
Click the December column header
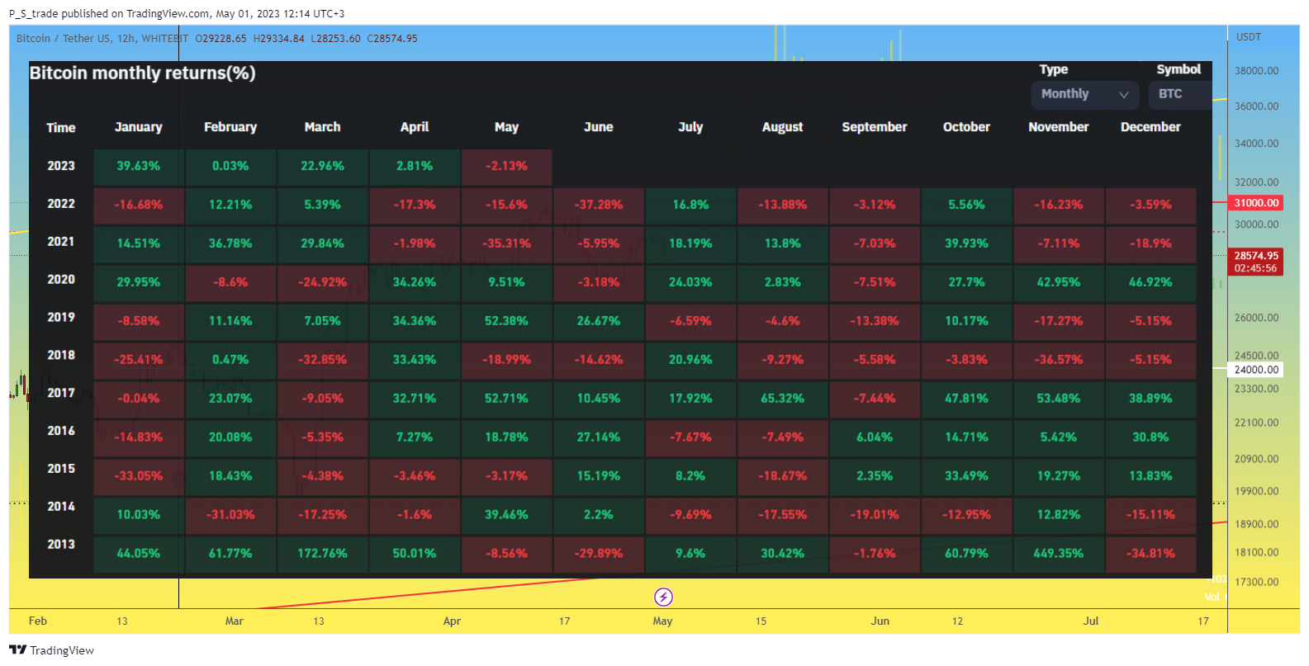coord(1150,127)
